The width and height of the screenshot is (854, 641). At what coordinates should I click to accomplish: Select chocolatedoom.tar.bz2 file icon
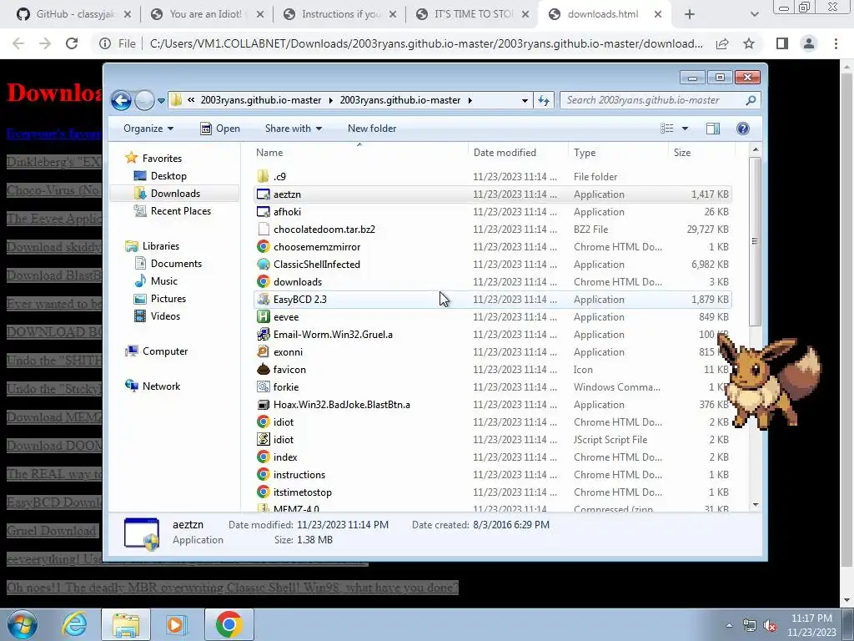263,230
